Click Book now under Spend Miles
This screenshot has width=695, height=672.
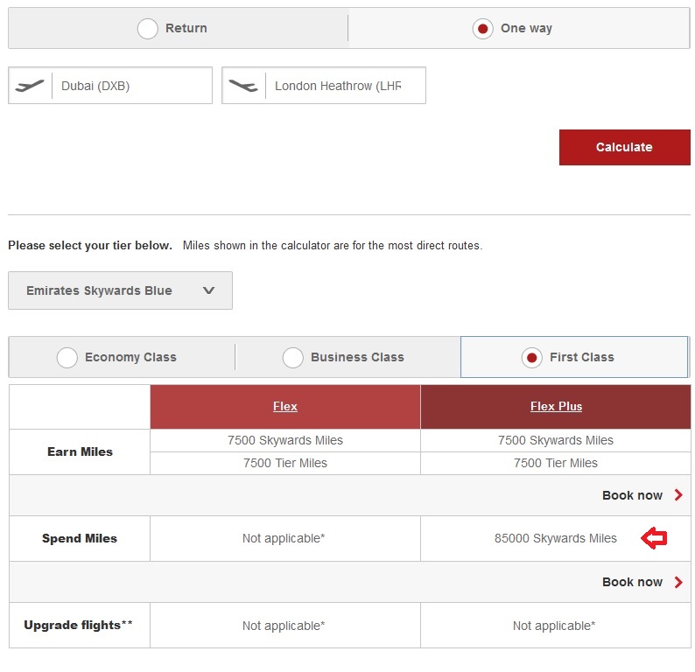(x=632, y=582)
